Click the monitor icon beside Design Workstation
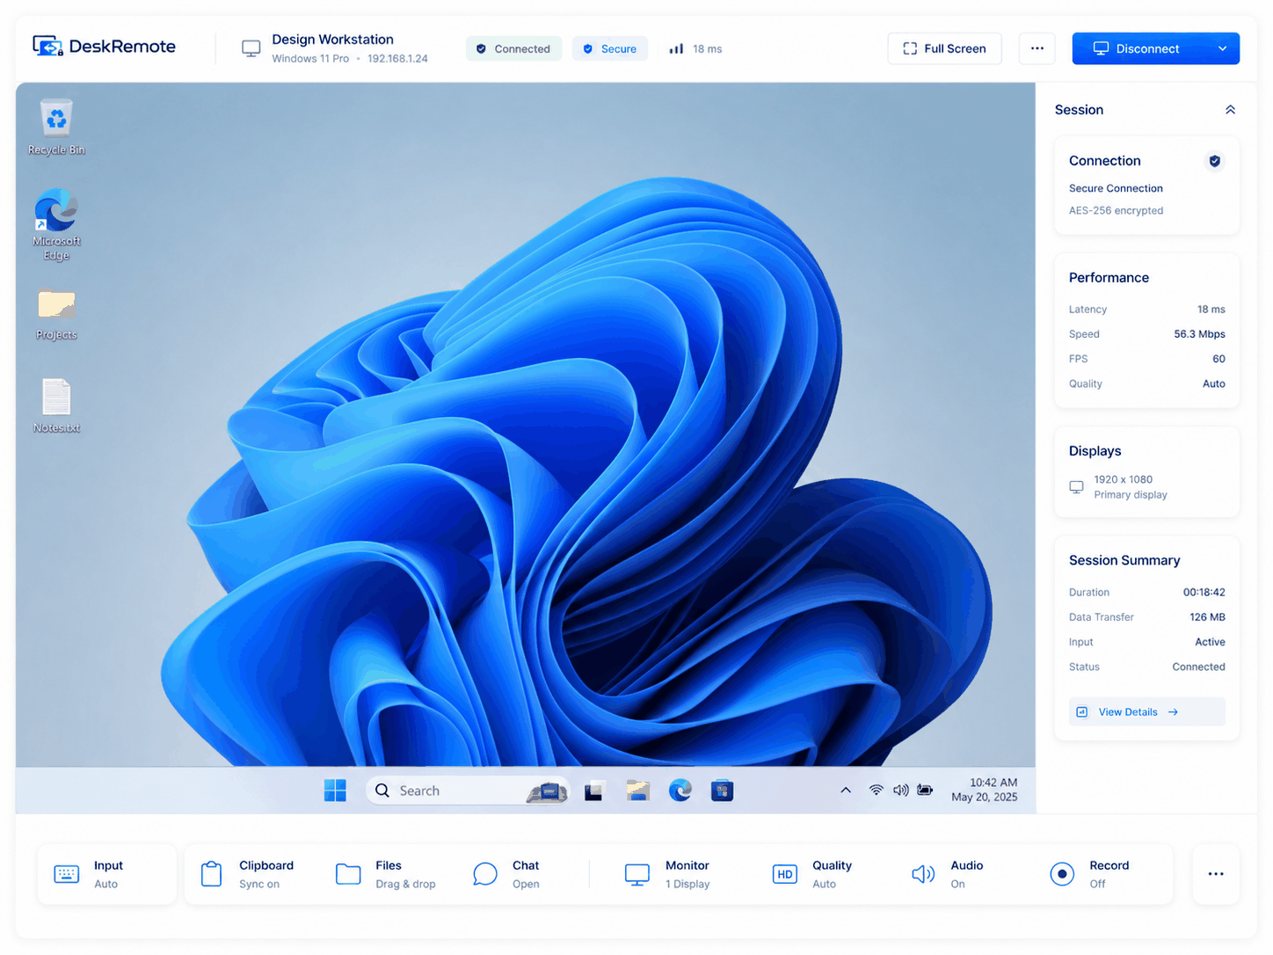Image resolution: width=1273 pixels, height=955 pixels. [x=251, y=49]
